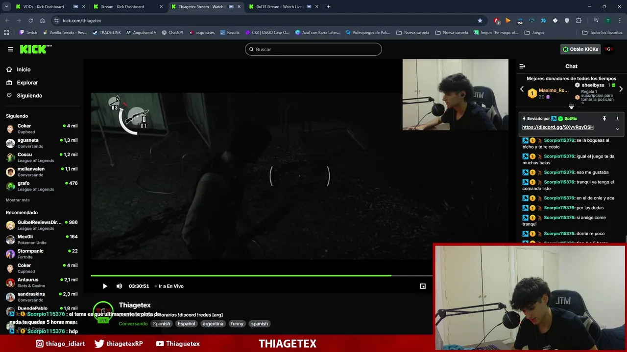Open Coscu followed channel
627x352 pixels.
pyautogui.click(x=42, y=157)
